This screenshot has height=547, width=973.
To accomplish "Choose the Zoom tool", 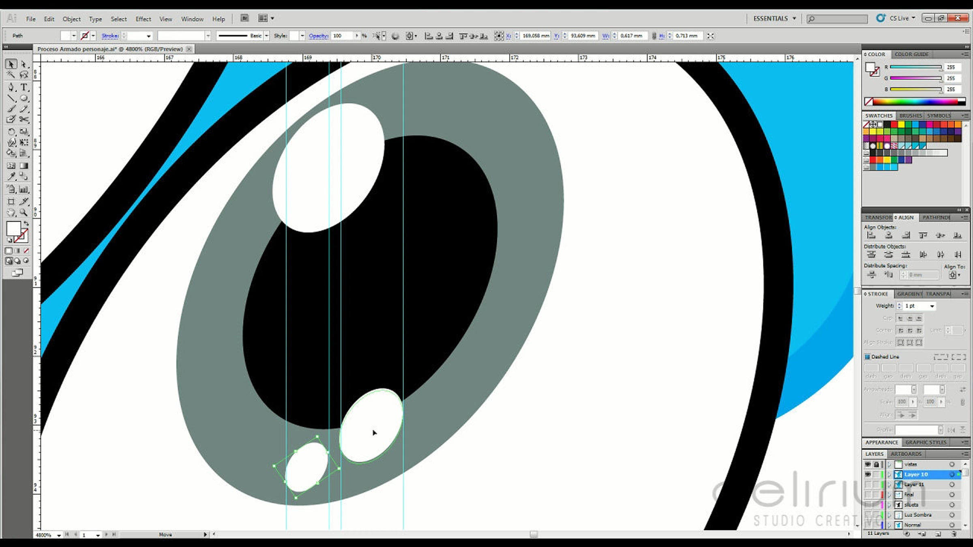I will tap(24, 212).
